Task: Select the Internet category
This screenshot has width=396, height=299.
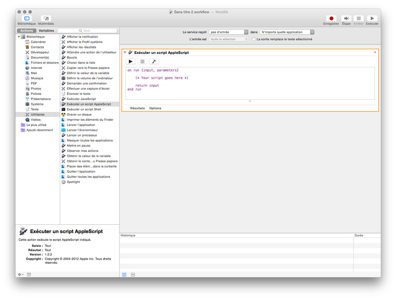Action: pos(36,68)
